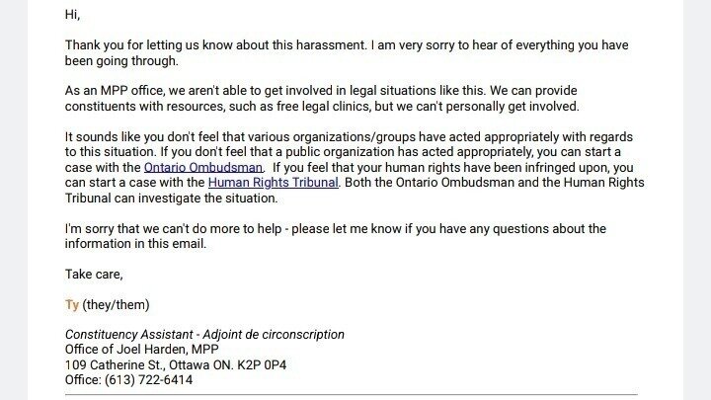Click the "Take care," closing line
This screenshot has width=711, height=400.
[94, 274]
